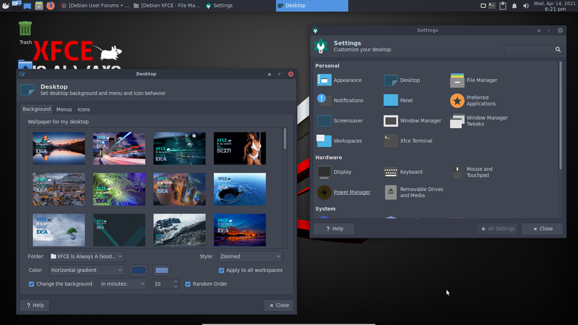
Task: Open File Manager settings
Action: 474,80
